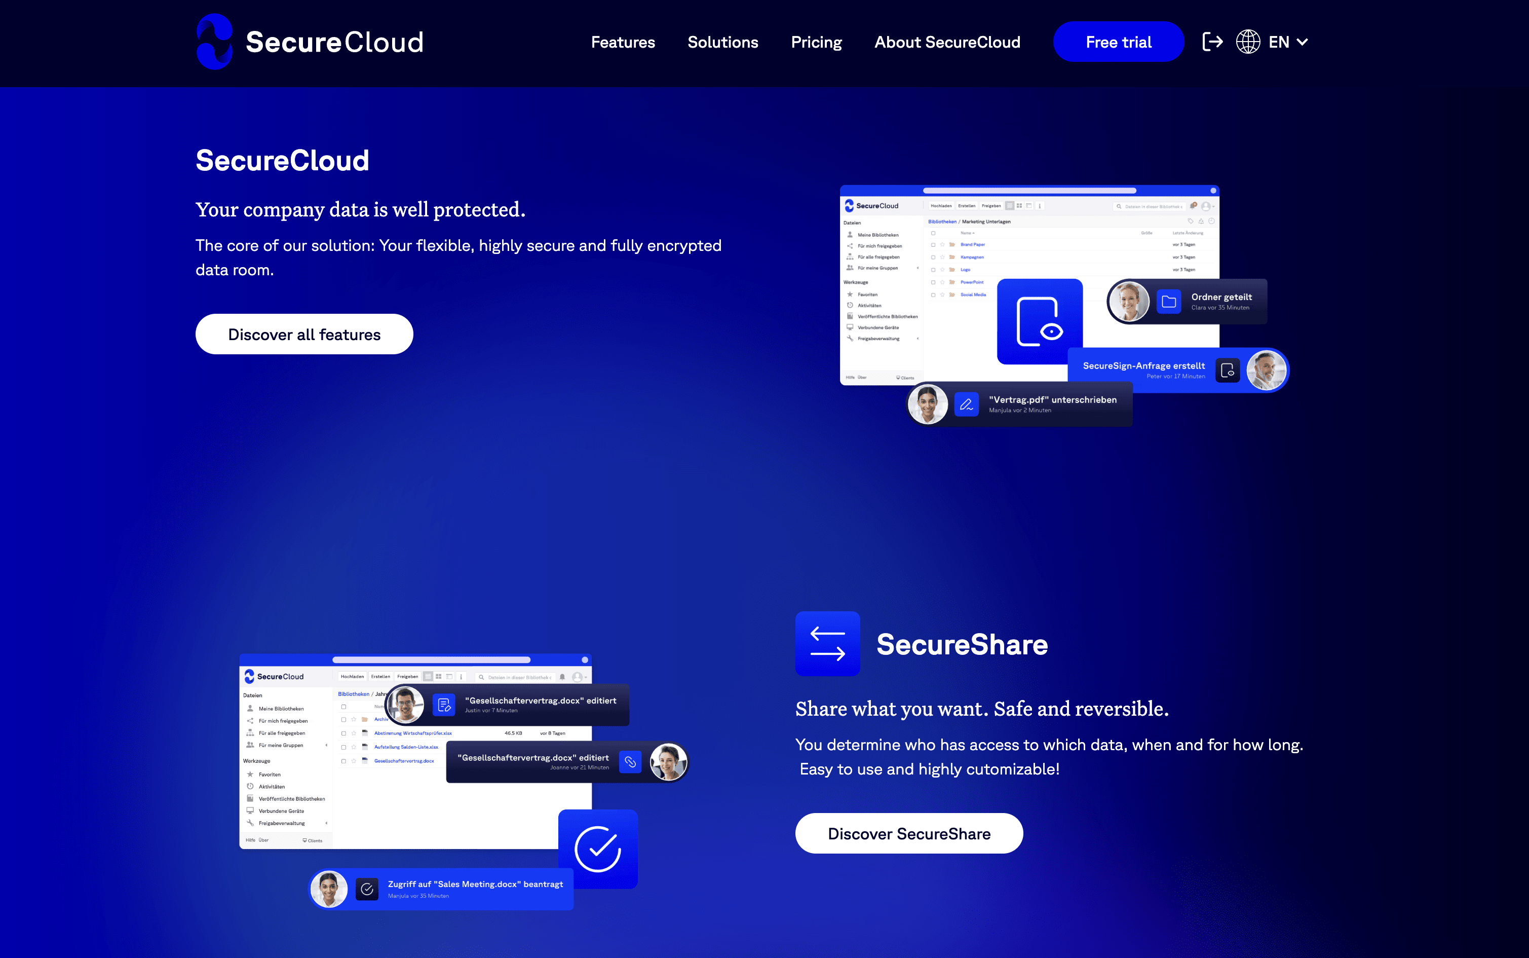Image resolution: width=1529 pixels, height=958 pixels.
Task: Click the folder icon in the Ordner geteilt card
Action: pos(1169,302)
